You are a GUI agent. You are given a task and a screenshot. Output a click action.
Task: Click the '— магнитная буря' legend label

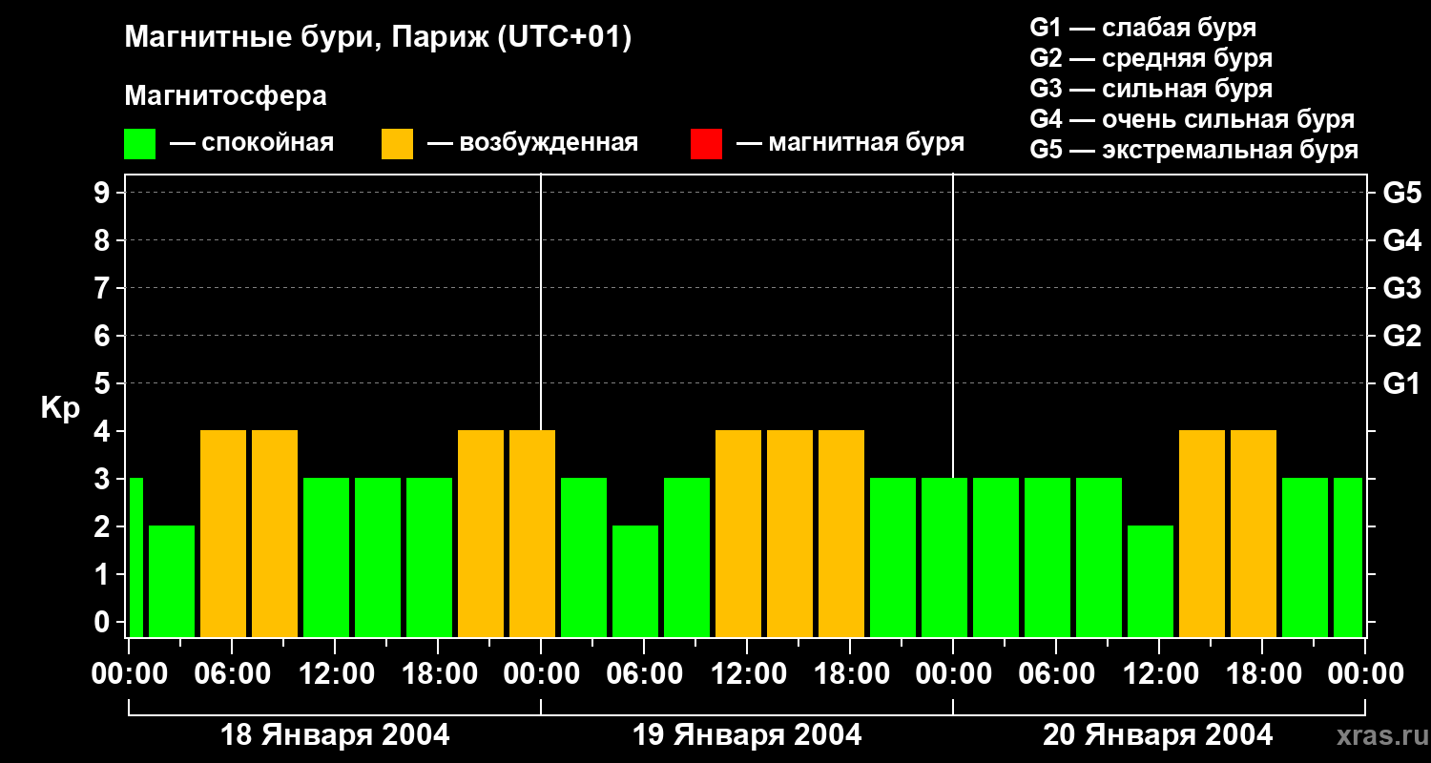pyautogui.click(x=851, y=143)
